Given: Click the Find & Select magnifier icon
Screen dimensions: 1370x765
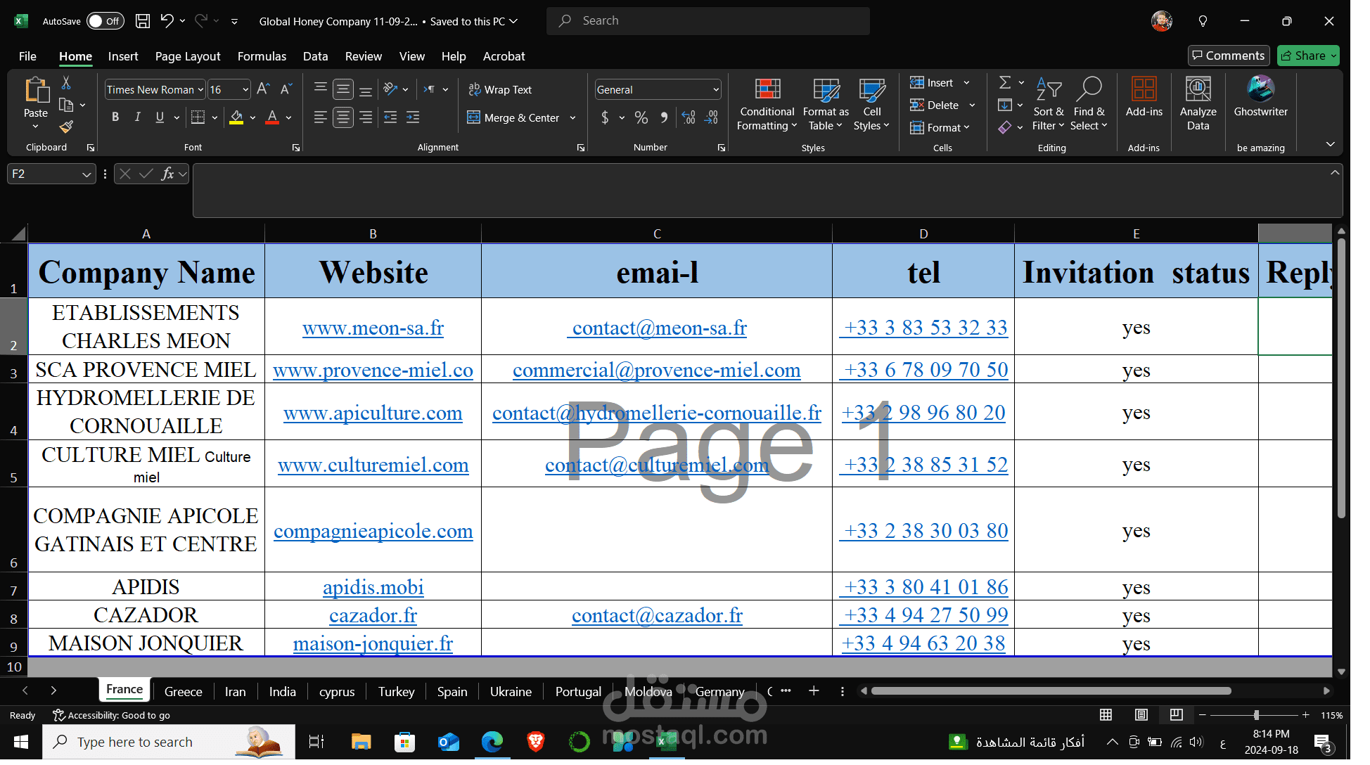Looking at the screenshot, I should point(1089,89).
